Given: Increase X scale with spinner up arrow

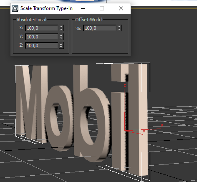Looking at the screenshot, I should 61,26.
